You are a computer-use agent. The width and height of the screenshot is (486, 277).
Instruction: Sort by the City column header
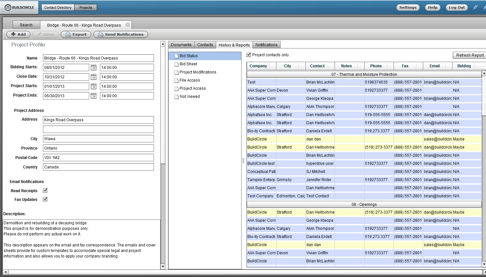point(291,66)
